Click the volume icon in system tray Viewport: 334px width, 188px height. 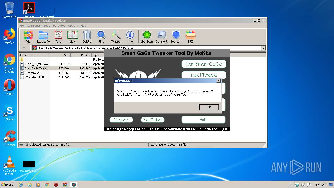tap(303, 185)
